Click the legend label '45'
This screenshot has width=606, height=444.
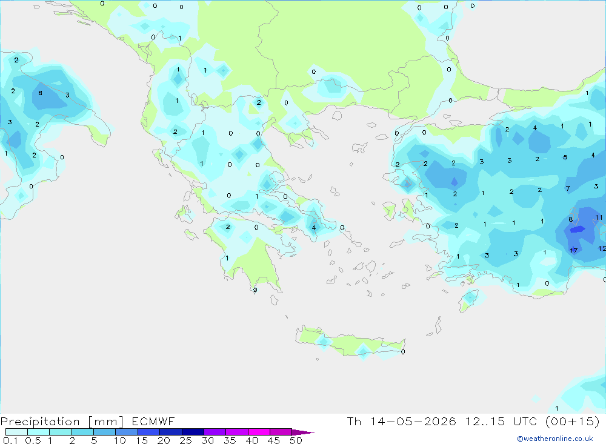pos(274,440)
